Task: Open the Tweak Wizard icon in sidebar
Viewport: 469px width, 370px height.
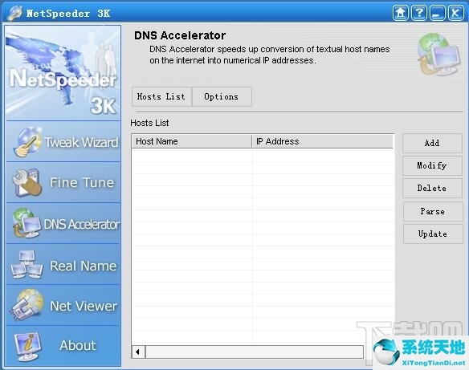Action: click(27, 142)
